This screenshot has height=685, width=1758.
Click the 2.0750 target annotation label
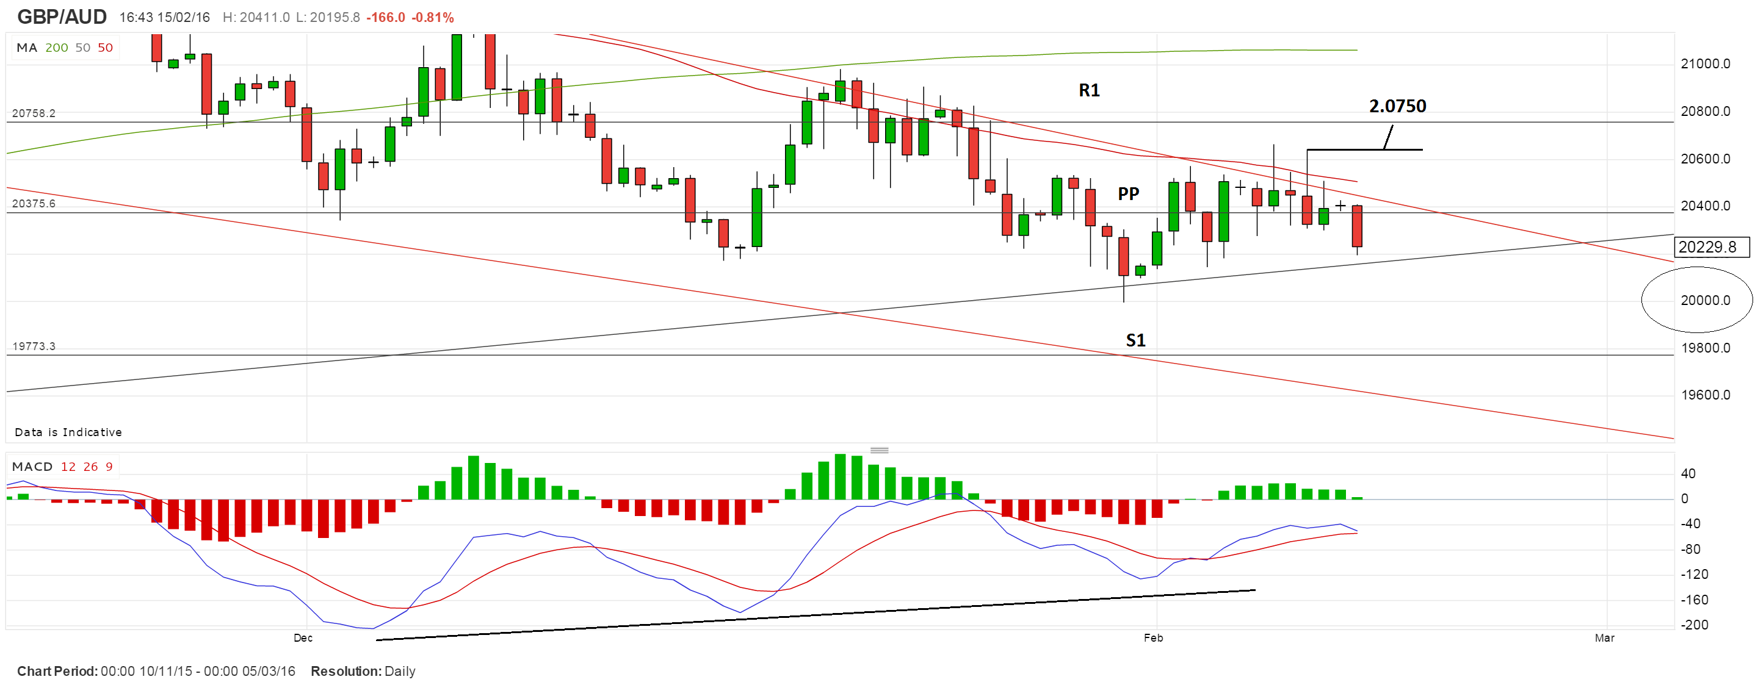coord(1397,106)
